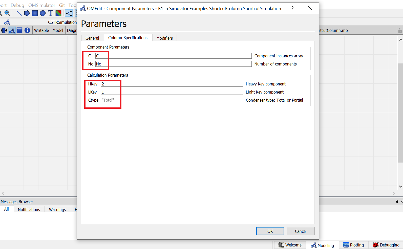Switch to Diagram View in the editor
Viewport: 403px width, 249px height.
coord(12,30)
